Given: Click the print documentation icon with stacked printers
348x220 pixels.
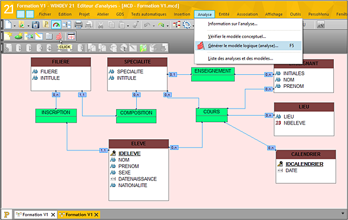Looking at the screenshot, I should tap(89, 25).
